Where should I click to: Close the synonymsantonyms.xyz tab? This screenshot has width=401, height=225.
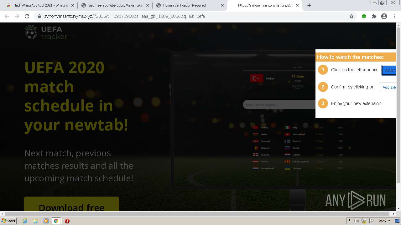297,5
